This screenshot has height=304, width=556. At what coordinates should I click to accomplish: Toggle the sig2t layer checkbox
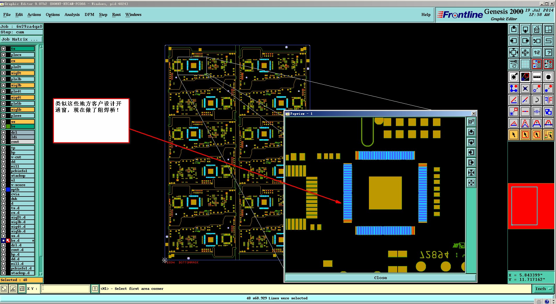3,73
